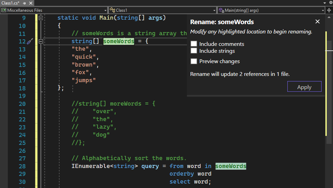Screen dimensions: 333x188
Task: Click the split editor window icon
Action: click(x=329, y=10)
